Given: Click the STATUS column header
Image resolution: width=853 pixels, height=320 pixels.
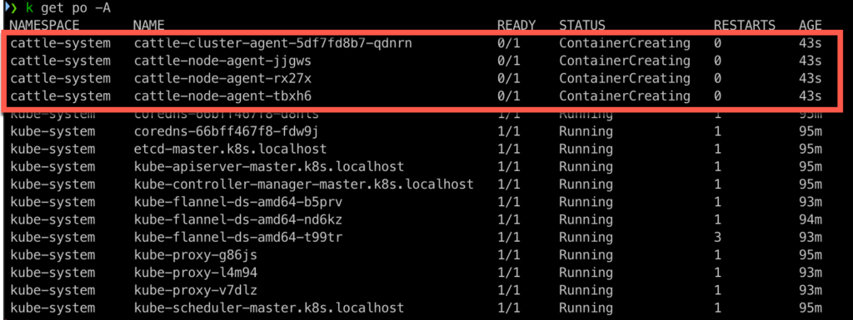Looking at the screenshot, I should coord(582,25).
